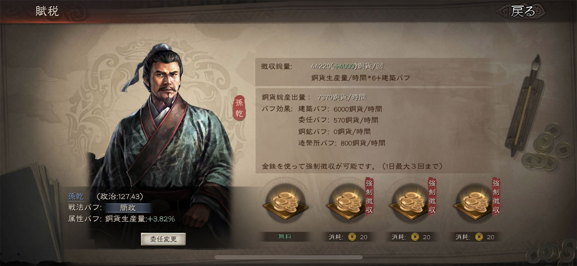This screenshot has width=577, height=266.
Task: Click the 無料 label under first coin
Action: [285, 237]
